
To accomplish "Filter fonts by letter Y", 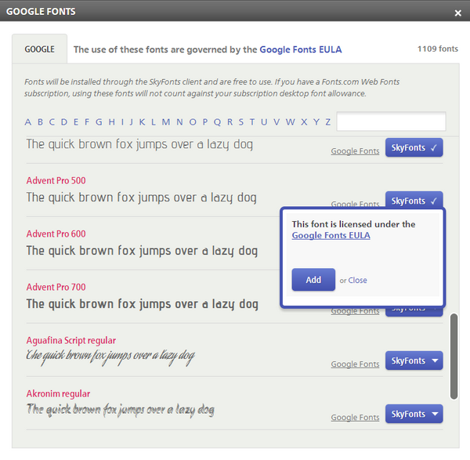I will 316,122.
